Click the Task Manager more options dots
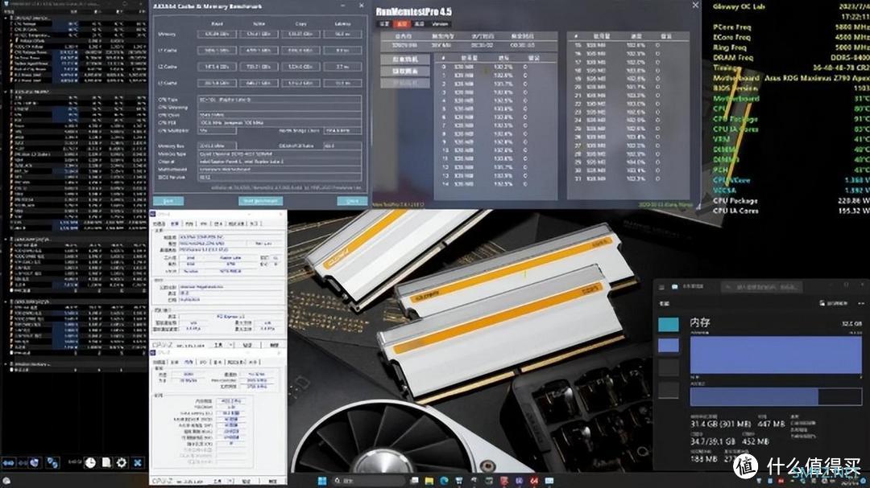Viewport: 870px width, 488px height. click(x=861, y=304)
